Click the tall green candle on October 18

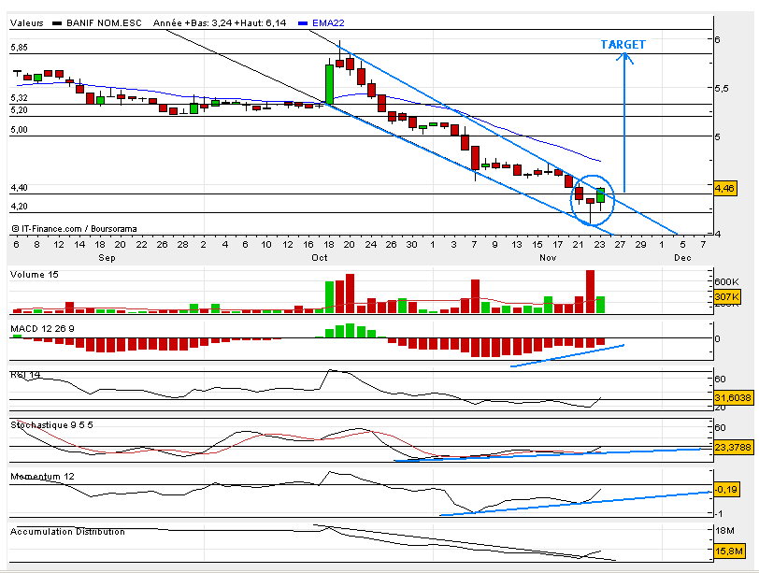[x=329, y=84]
